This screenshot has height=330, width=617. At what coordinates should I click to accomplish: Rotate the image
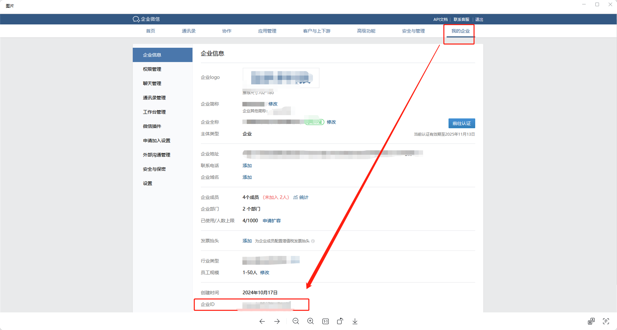click(340, 322)
